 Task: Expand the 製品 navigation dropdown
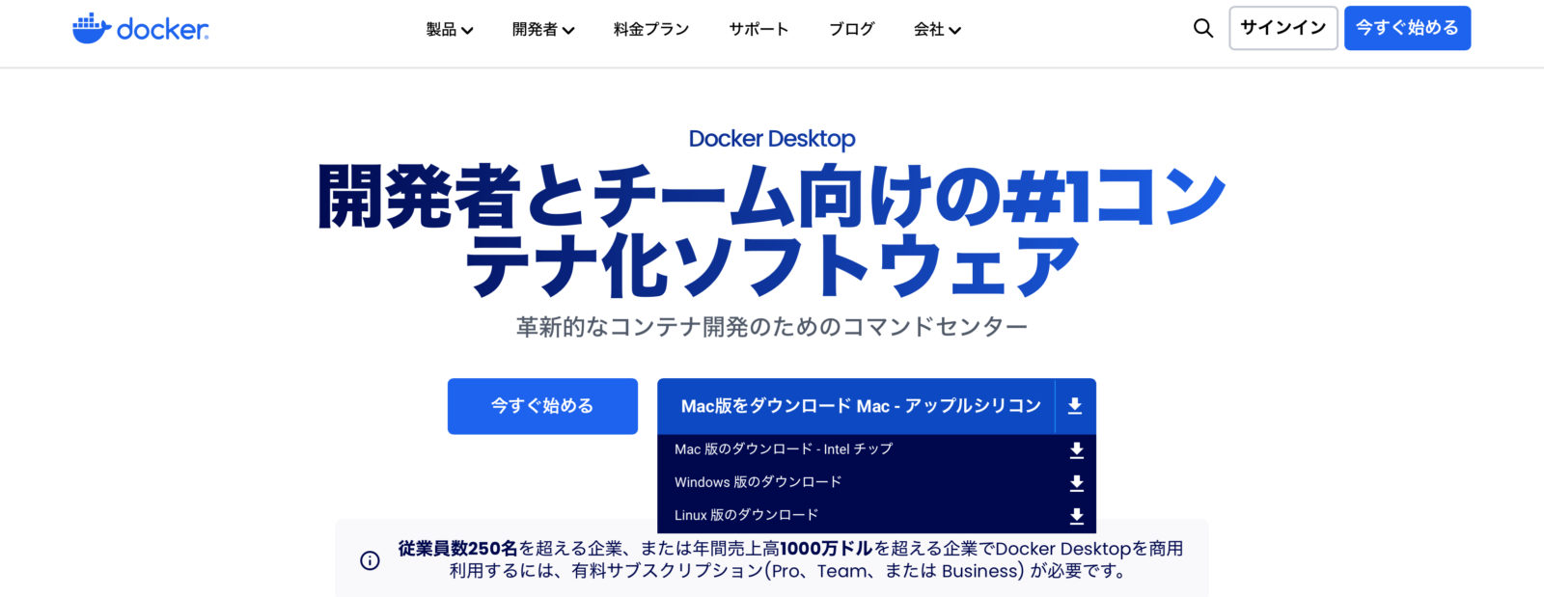coord(449,30)
